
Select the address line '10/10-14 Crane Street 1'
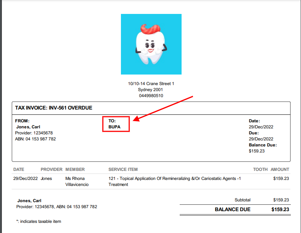[151, 84]
